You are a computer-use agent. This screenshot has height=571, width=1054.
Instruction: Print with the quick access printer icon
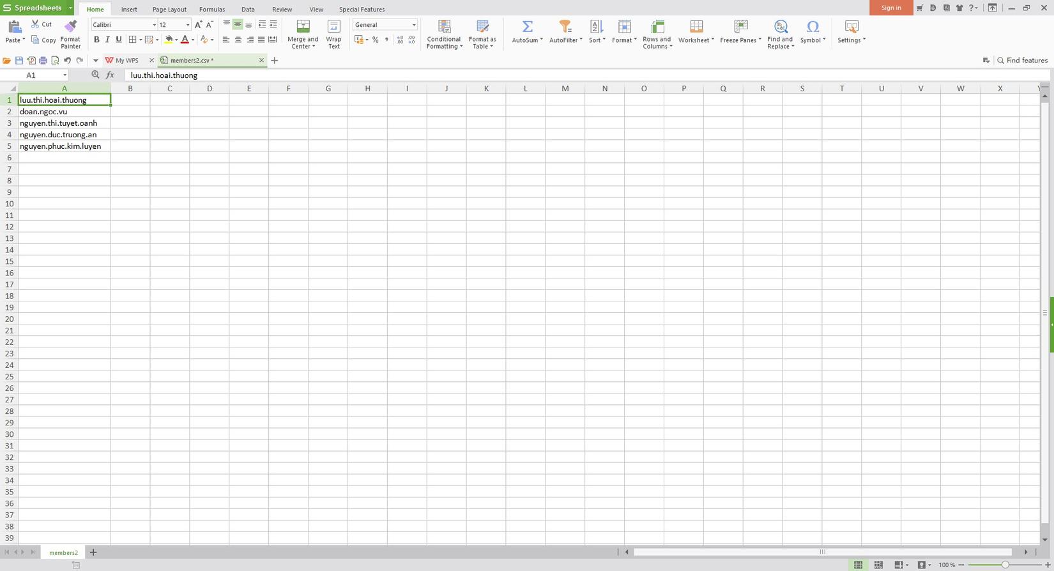[43, 61]
